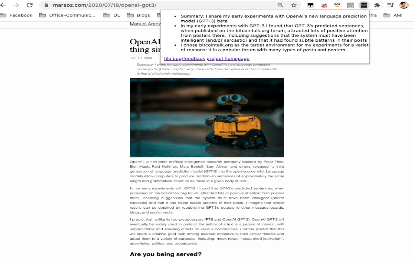Open the Amazon assistant extension icon

coord(337,5)
